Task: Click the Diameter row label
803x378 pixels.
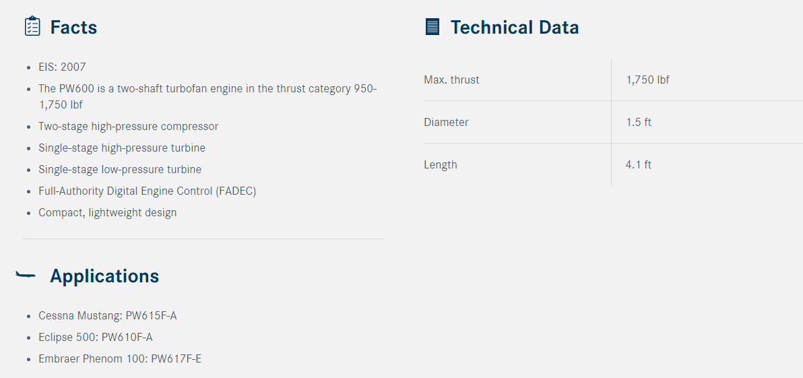Action: click(x=446, y=123)
